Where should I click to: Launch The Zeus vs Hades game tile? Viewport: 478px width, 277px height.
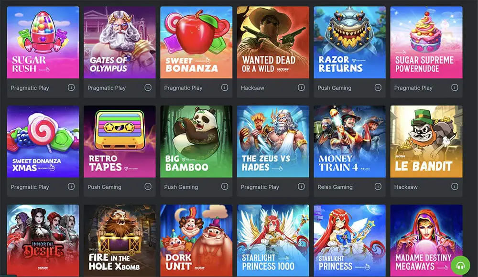click(273, 141)
